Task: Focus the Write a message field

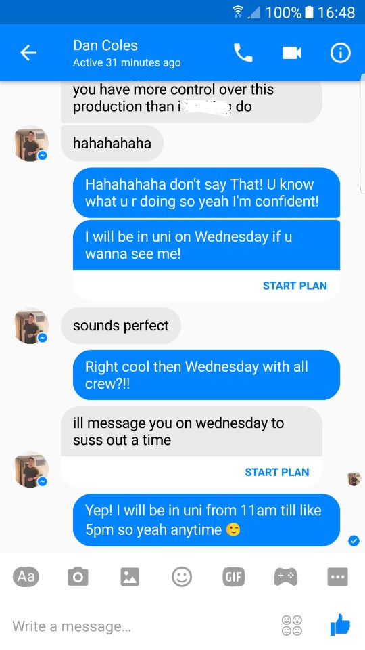Action: tap(141, 626)
